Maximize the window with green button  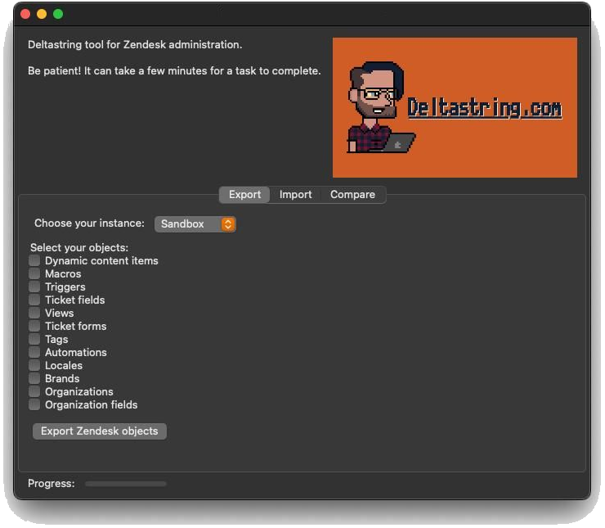point(58,14)
